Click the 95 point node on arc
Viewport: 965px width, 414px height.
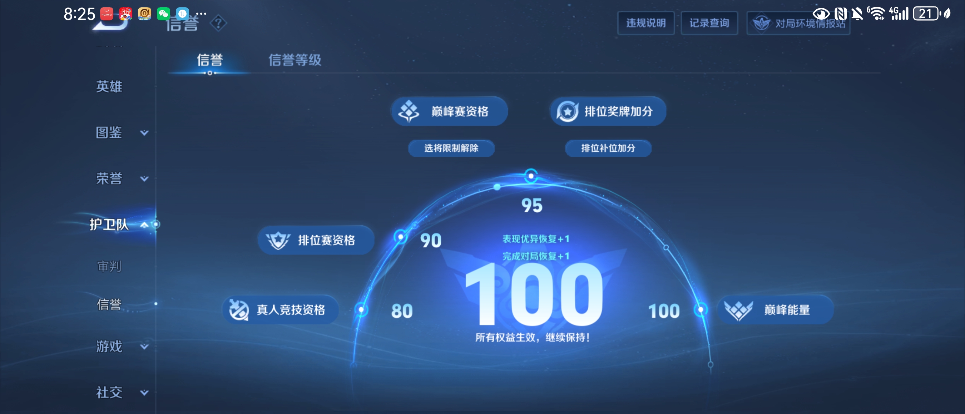click(x=530, y=176)
